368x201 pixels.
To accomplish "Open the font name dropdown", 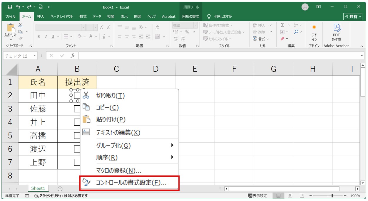I will (83, 27).
